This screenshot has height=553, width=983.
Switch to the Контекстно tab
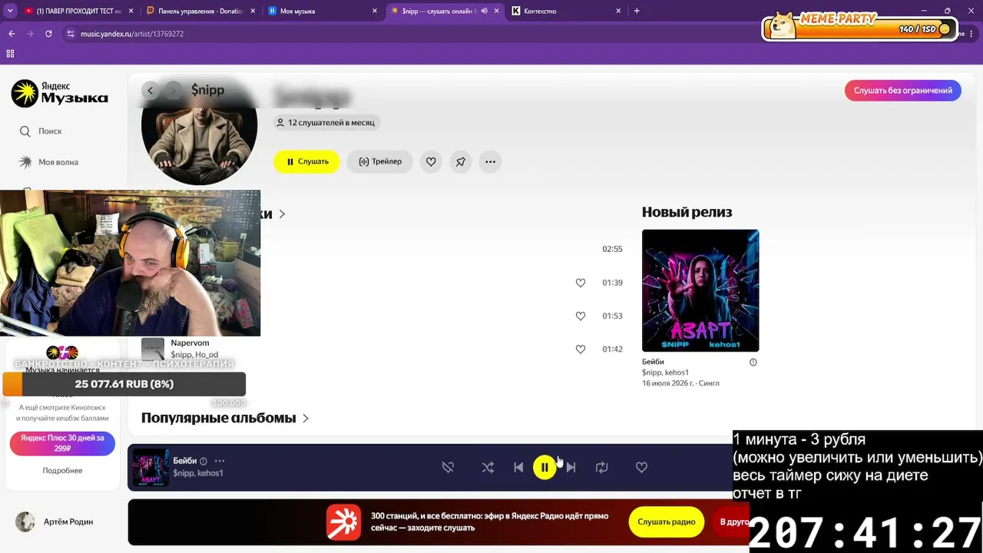click(564, 11)
